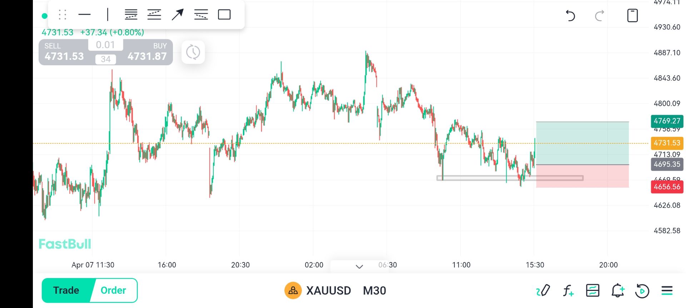Switch to the Trade tab
This screenshot has height=308, width=686.
(x=66, y=291)
